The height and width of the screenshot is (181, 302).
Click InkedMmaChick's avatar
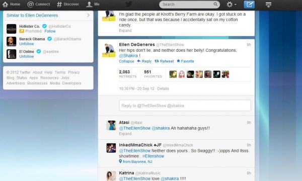click(x=111, y=148)
